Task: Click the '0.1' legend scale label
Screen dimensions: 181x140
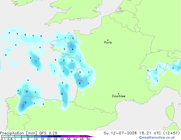Action: point(3,139)
